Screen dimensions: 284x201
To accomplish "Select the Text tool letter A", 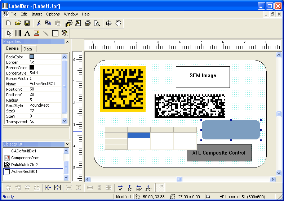I will (x=27, y=33).
